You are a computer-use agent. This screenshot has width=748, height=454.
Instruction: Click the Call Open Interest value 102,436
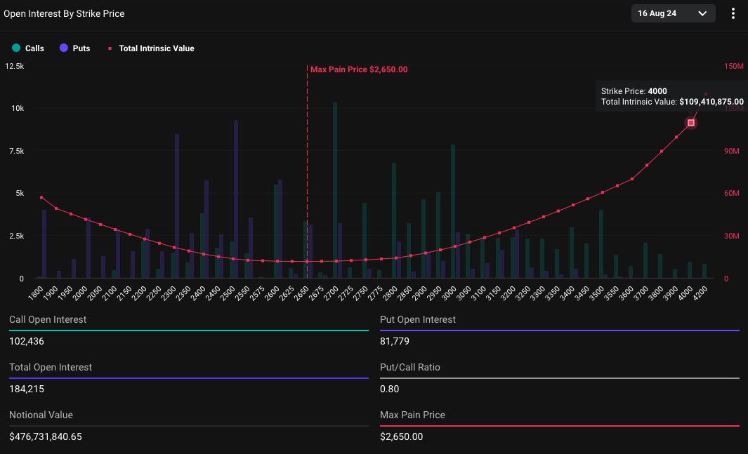click(27, 341)
